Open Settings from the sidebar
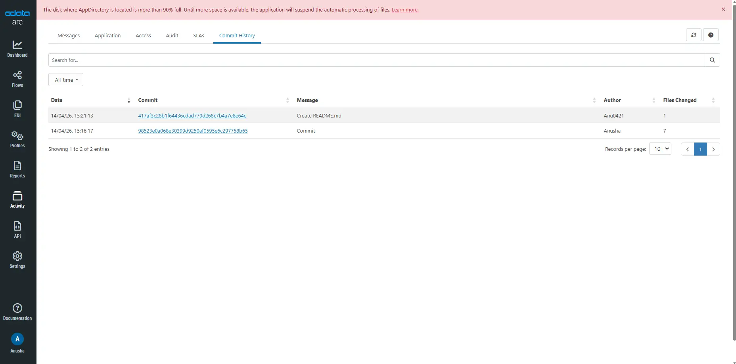The image size is (736, 364). pyautogui.click(x=17, y=260)
